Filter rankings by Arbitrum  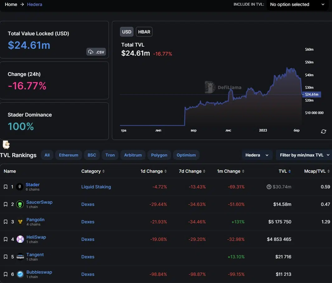[133, 155]
